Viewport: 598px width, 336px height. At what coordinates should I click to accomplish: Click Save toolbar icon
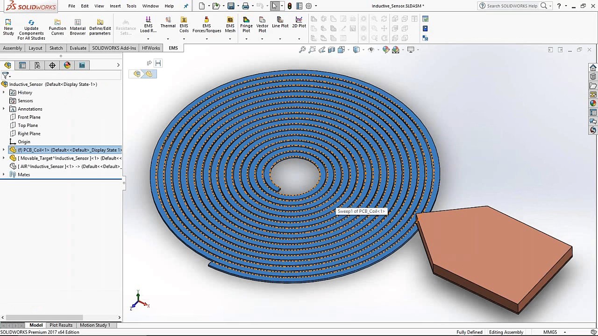pos(231,6)
